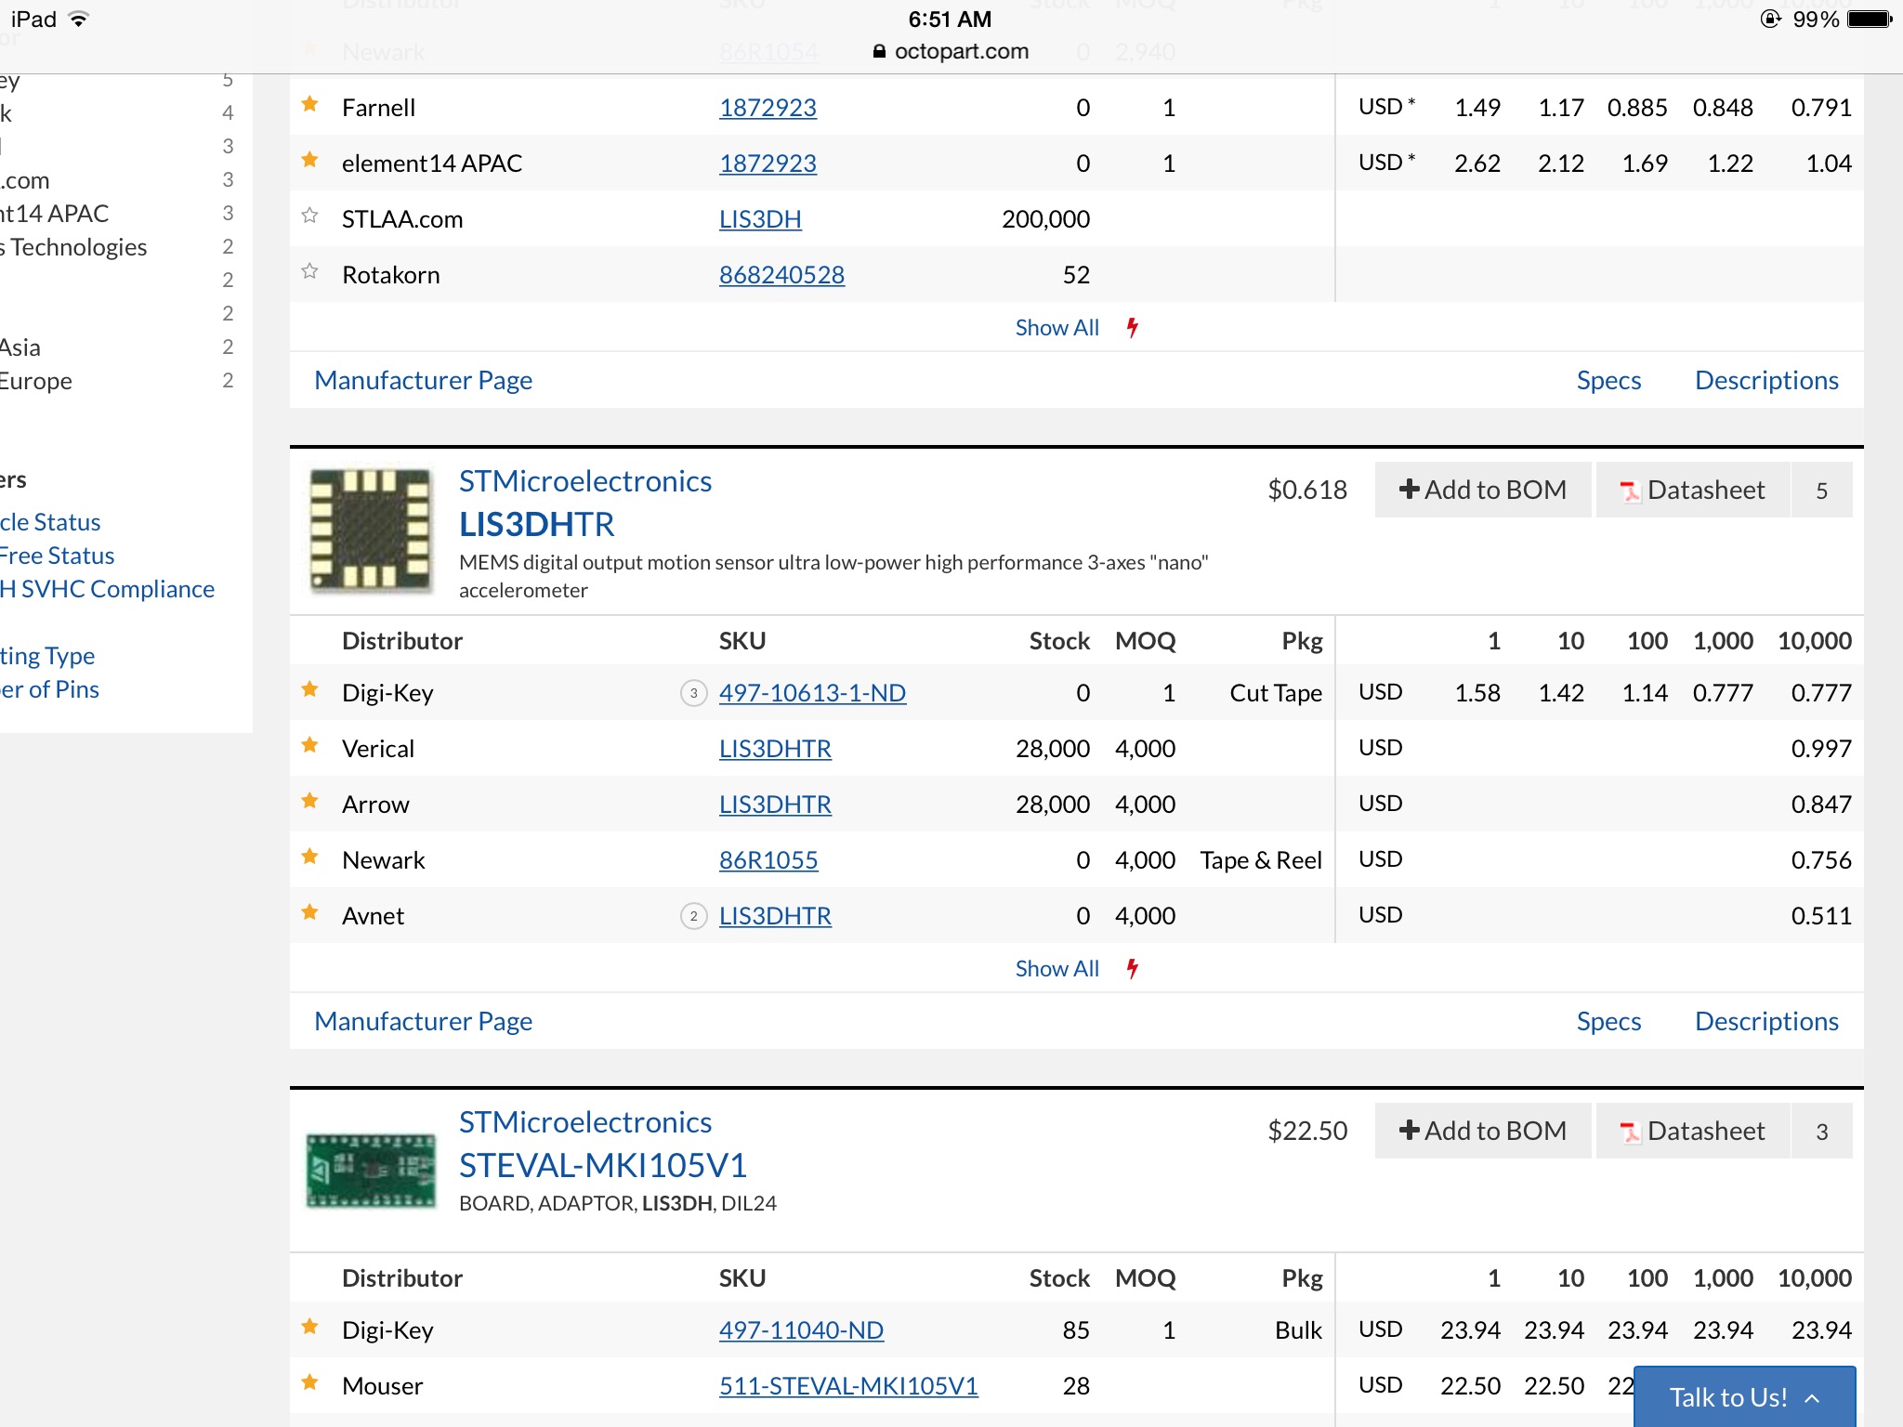
Task: Tap the Wi-Fi icon in the status bar
Action: tap(80, 20)
